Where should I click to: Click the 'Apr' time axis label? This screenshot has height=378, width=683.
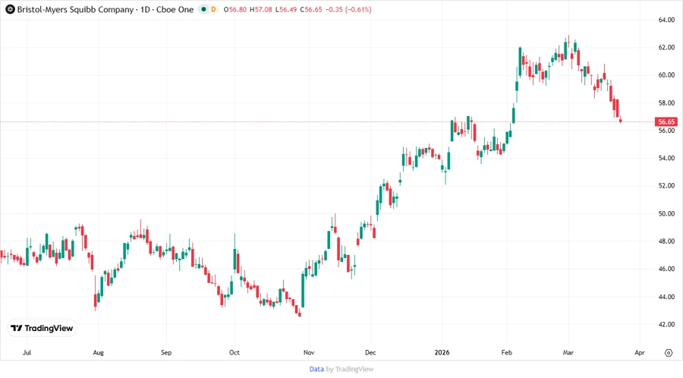[x=640, y=352]
